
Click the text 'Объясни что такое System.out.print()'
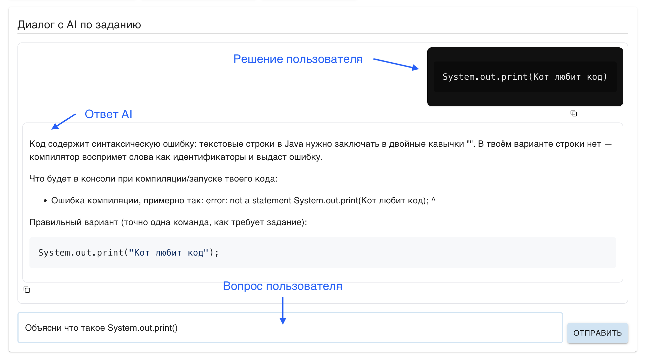102,328
